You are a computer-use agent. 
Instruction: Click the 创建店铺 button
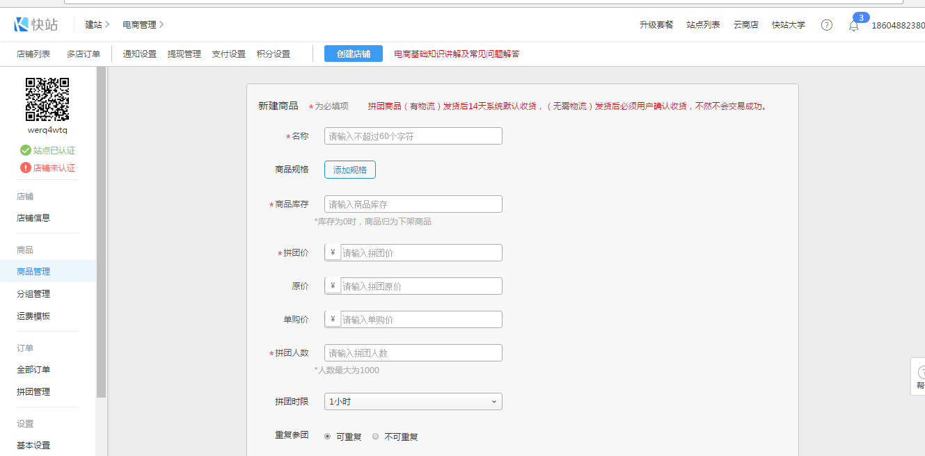coord(353,54)
